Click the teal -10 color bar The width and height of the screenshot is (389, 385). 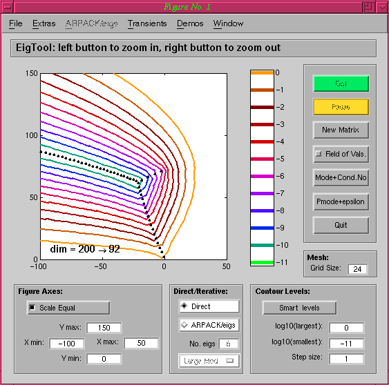pos(263,245)
